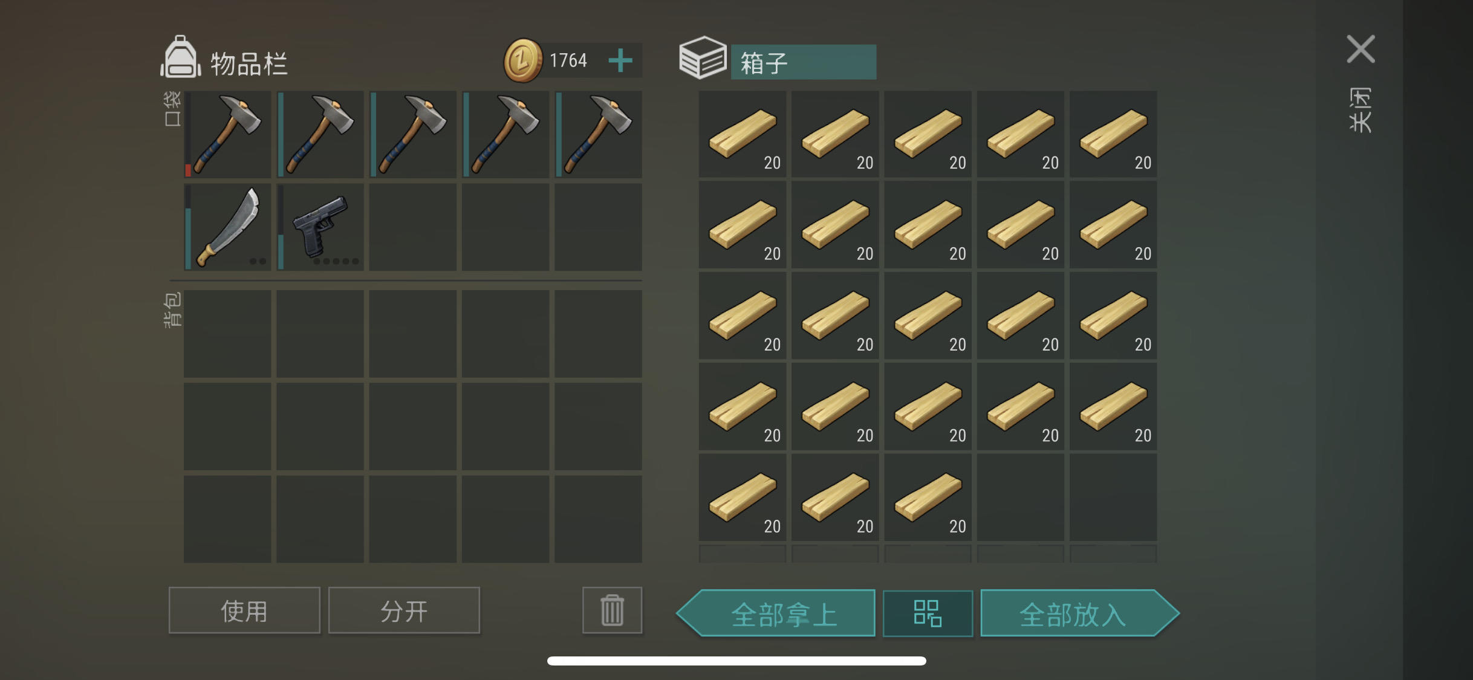
Task: Select the last plank stack in bottom row
Action: (928, 497)
